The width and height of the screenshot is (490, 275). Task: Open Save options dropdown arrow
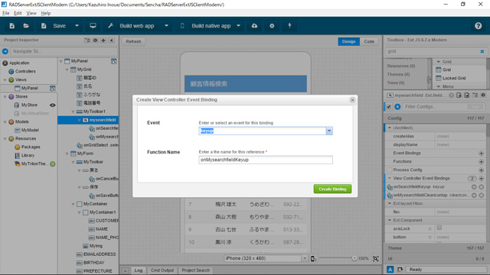77,26
